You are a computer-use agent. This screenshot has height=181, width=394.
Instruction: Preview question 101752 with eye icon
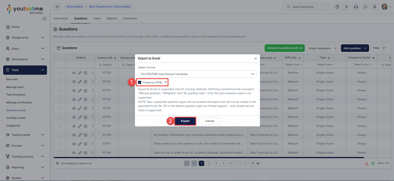tap(74, 99)
